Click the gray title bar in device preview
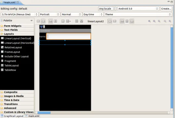The image size is (175, 118). 65,31
